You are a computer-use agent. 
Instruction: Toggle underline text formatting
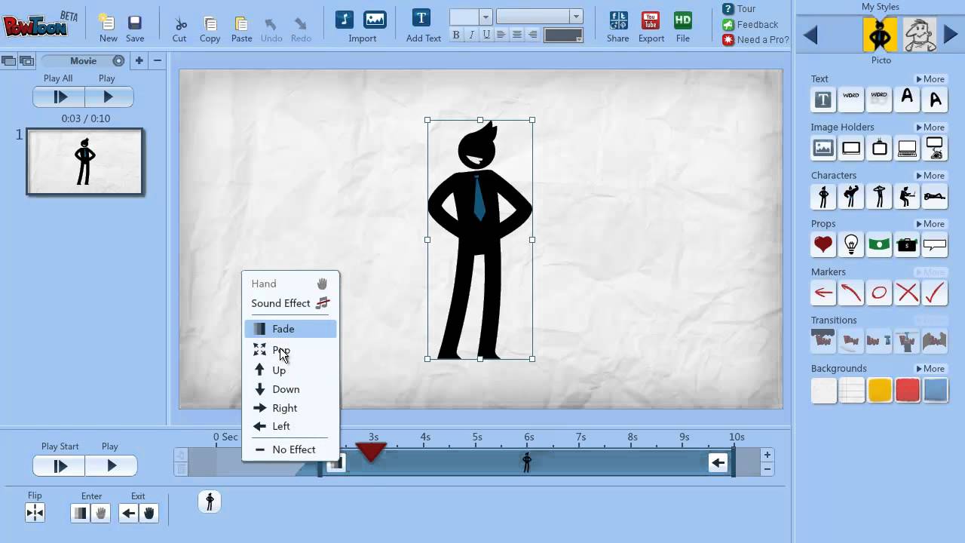(x=486, y=35)
